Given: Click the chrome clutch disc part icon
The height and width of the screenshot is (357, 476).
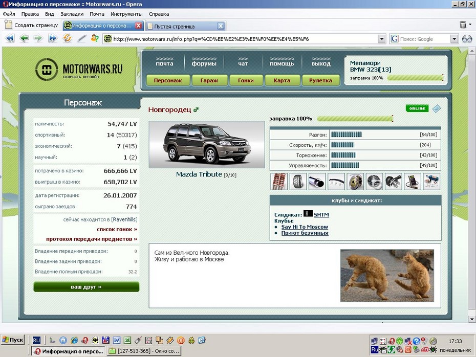Looking at the screenshot, I should [374, 182].
